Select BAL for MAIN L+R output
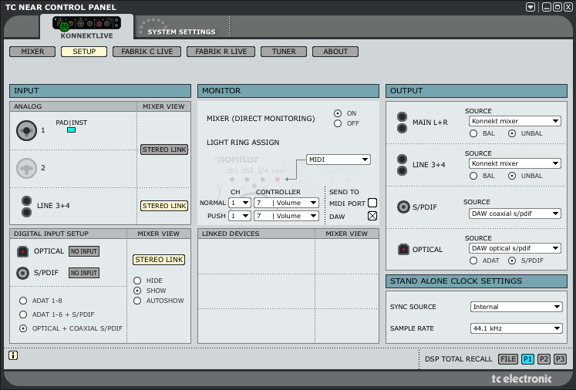This screenshot has width=576, height=390. (x=473, y=133)
